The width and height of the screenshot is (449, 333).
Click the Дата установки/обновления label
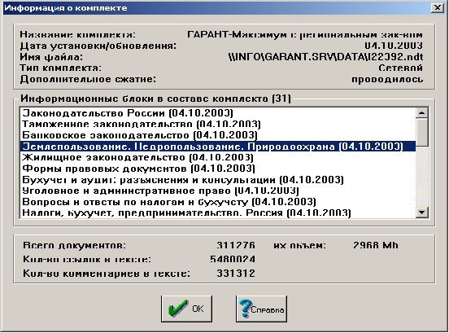98,46
